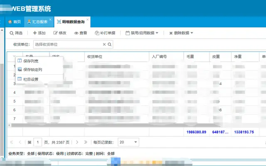
Task: Click the 净重 column header
Action: pyautogui.click(x=245, y=56)
